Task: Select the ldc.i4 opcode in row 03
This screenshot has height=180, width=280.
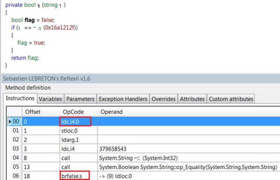Action: (x=78, y=148)
